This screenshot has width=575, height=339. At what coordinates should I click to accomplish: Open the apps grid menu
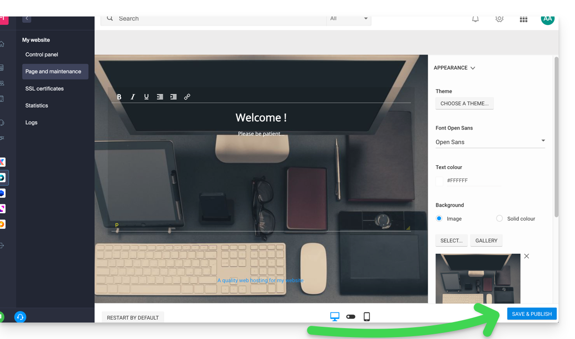tap(523, 19)
